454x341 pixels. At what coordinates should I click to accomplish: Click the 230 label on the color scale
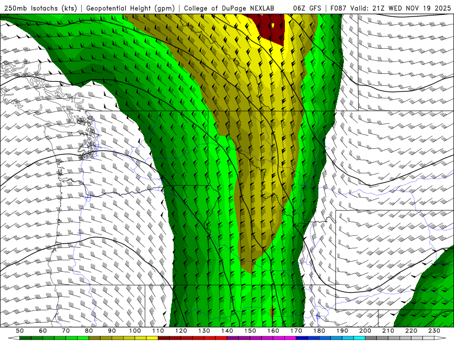[x=434, y=331]
